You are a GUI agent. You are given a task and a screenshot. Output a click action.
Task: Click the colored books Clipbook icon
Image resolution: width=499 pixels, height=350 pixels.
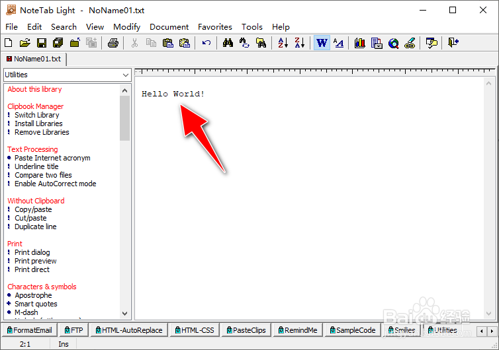(360, 42)
